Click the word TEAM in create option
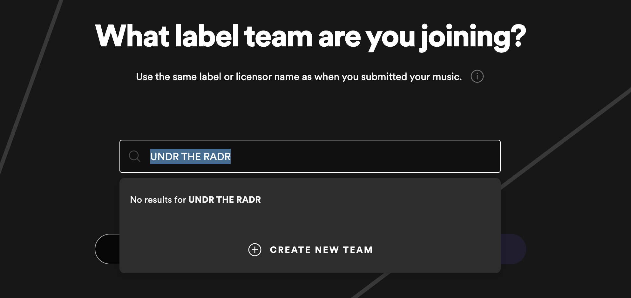 (358, 250)
